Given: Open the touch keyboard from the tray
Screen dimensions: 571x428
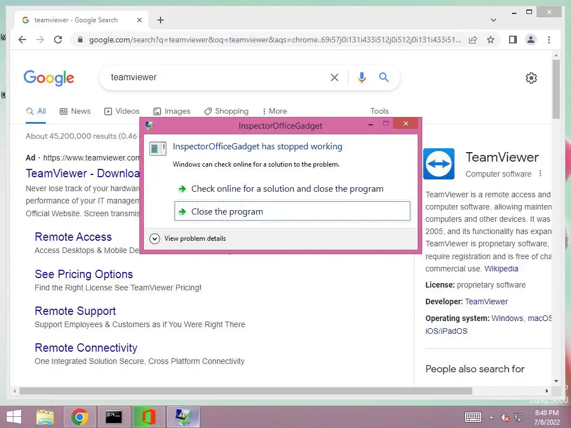Looking at the screenshot, I should tap(473, 417).
